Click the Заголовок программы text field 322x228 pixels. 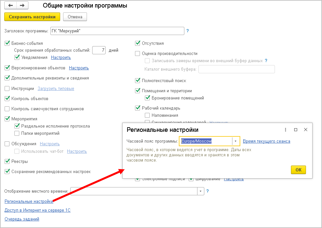tap(117, 31)
